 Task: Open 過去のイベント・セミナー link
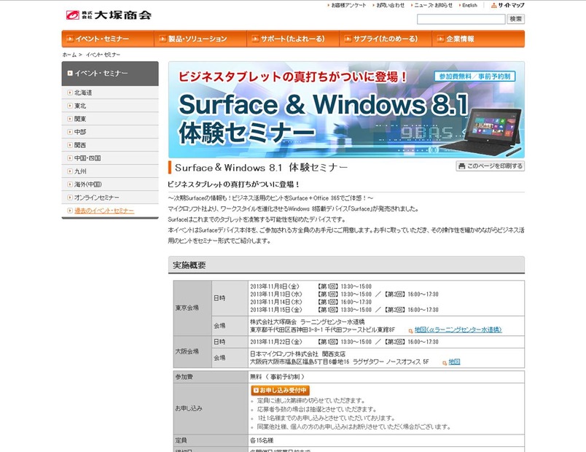104,211
